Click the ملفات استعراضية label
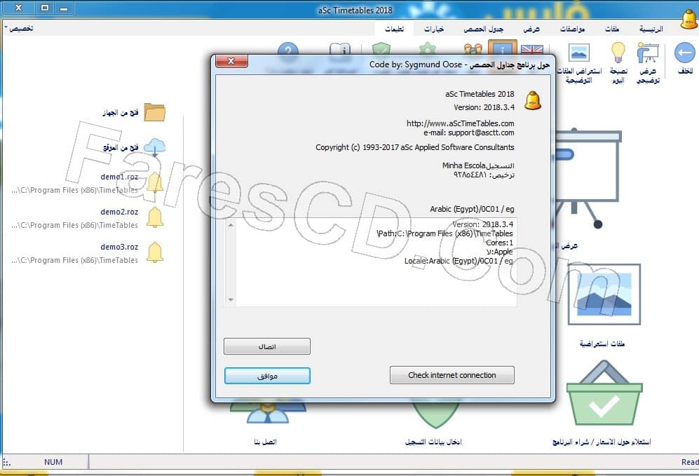This screenshot has width=699, height=476. (602, 344)
